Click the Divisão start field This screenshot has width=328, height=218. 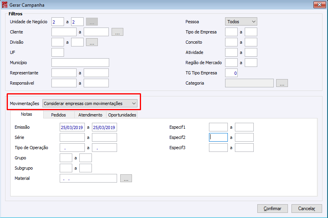[58, 42]
